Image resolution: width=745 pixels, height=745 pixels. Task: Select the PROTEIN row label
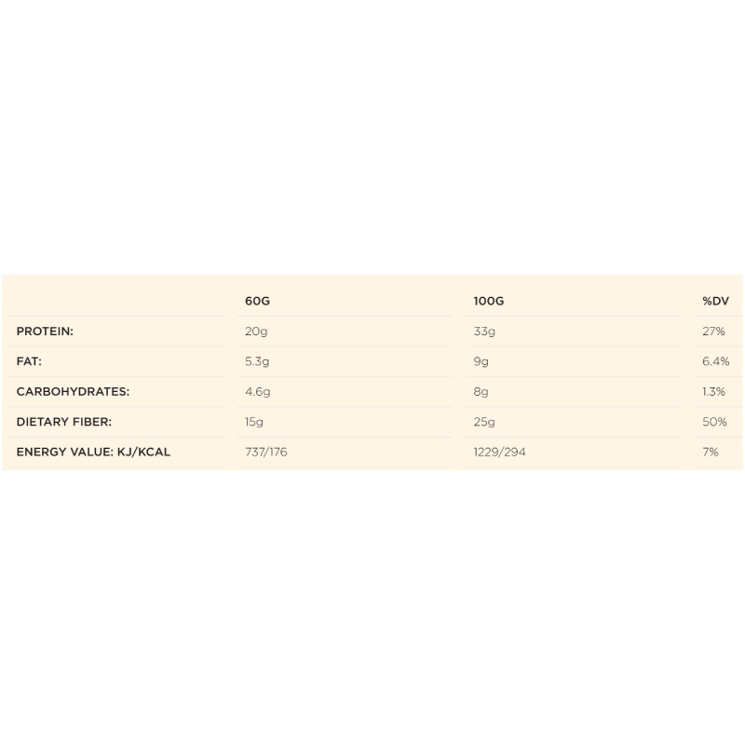pos(45,332)
